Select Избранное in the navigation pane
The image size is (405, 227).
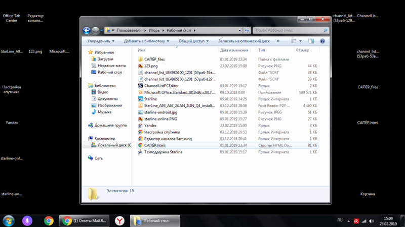pos(104,52)
